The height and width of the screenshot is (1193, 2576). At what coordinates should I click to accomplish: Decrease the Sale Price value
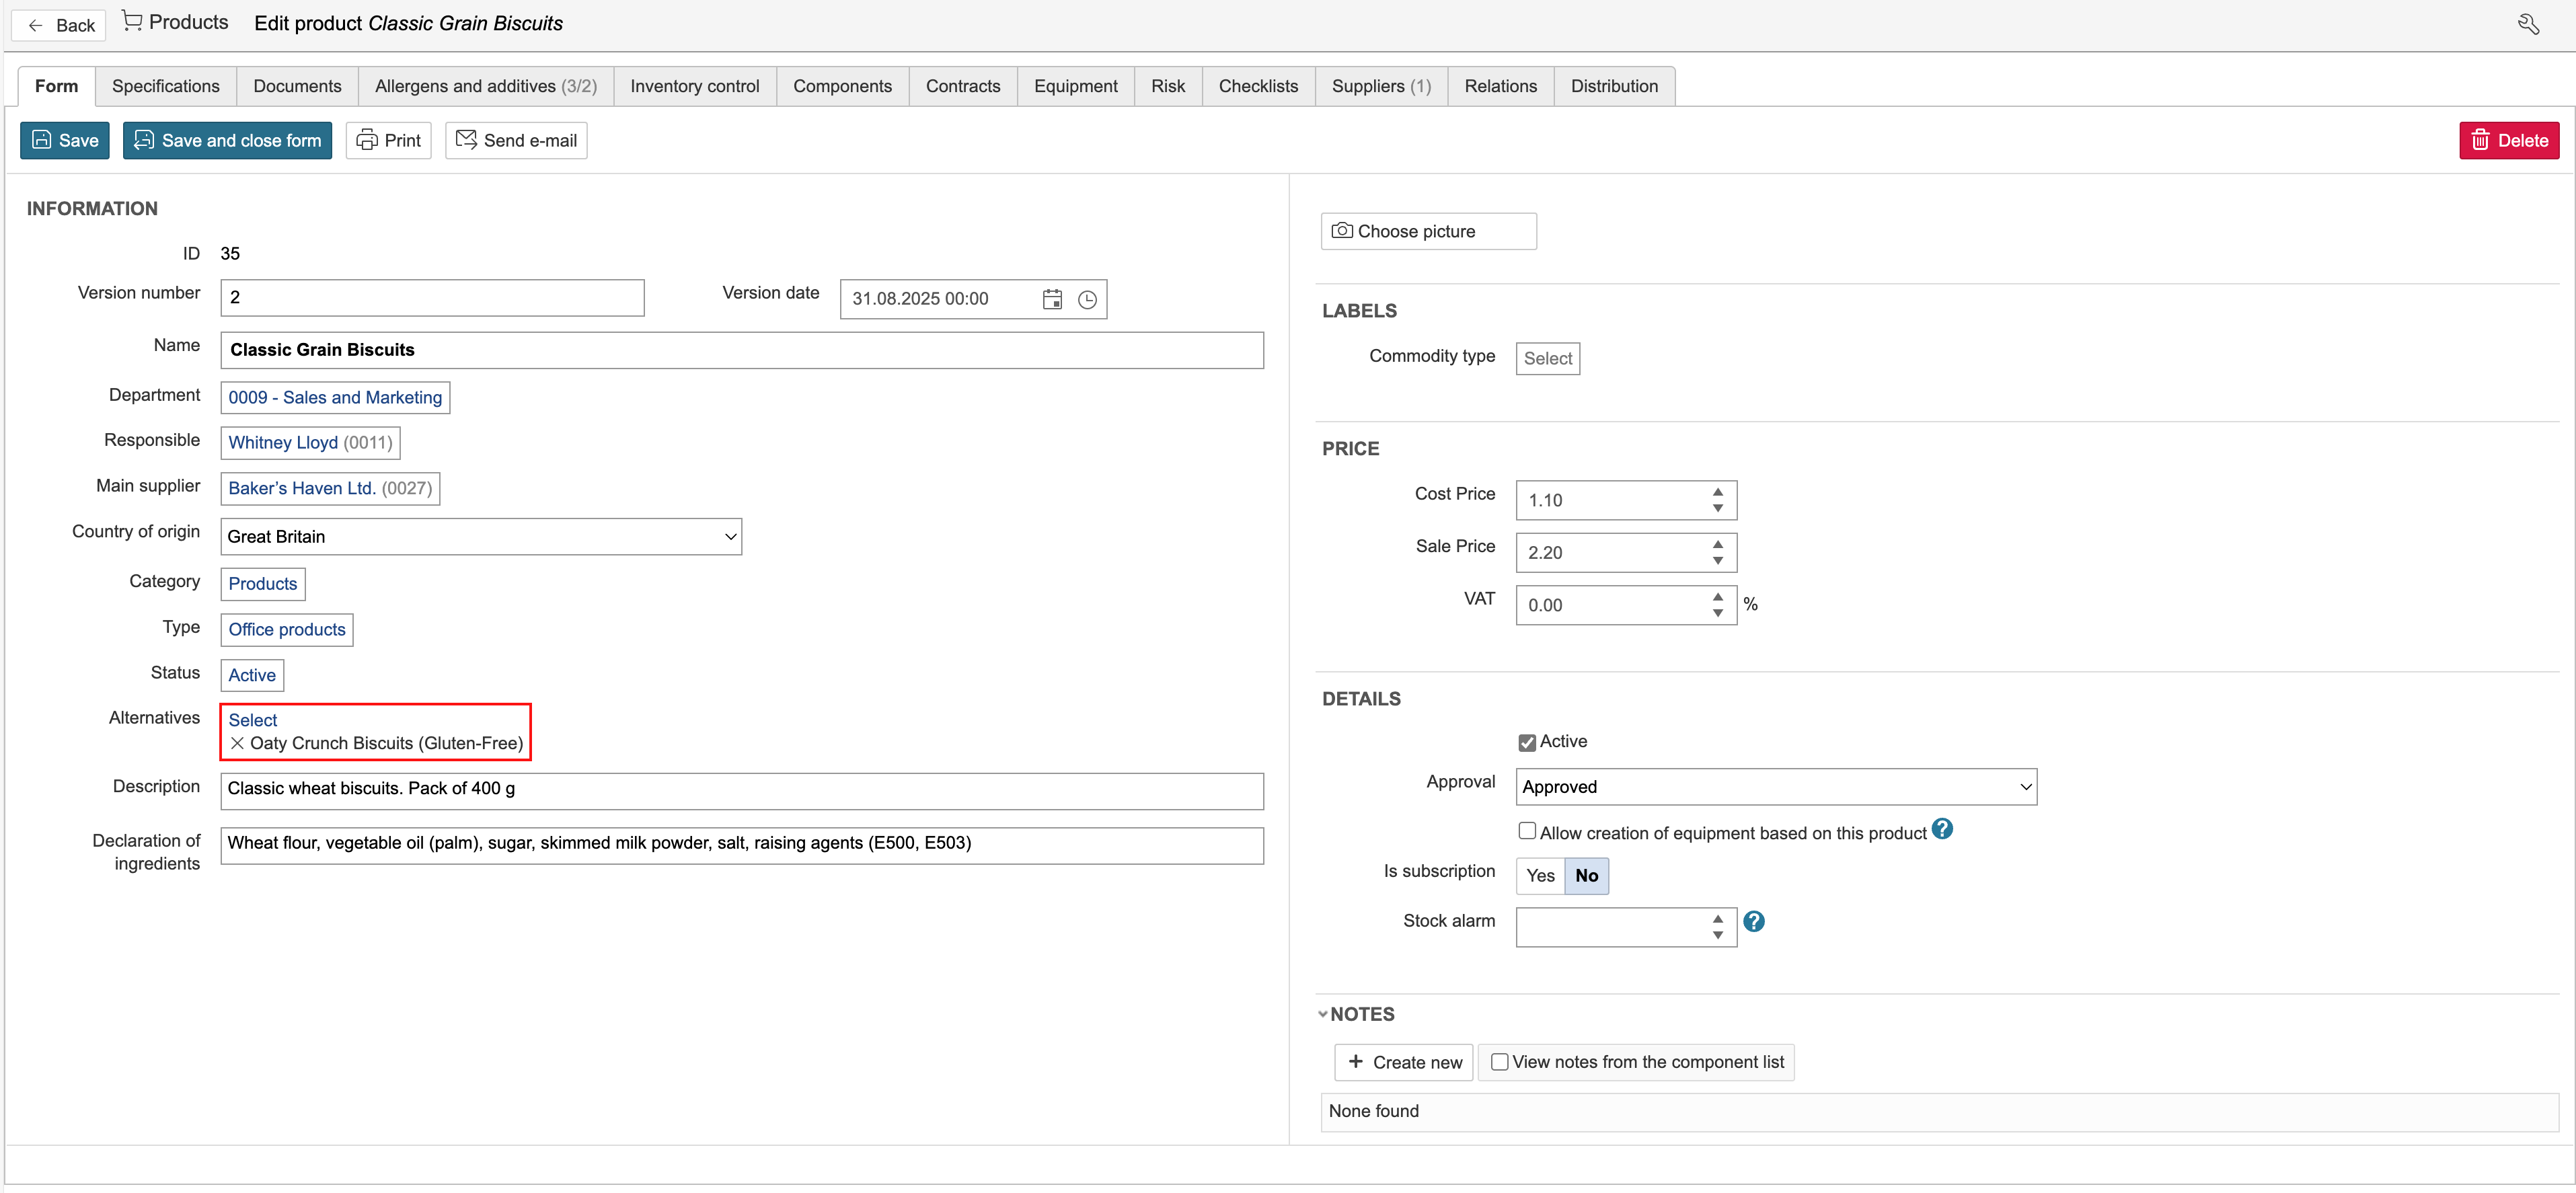tap(1717, 560)
